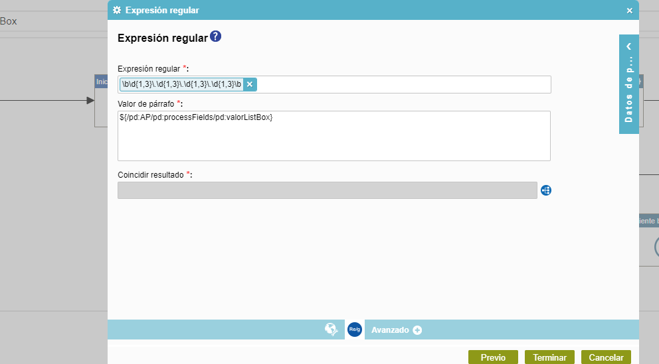This screenshot has height=364, width=659.
Task: Click the Coincidir resultado gray field
Action: click(x=327, y=190)
